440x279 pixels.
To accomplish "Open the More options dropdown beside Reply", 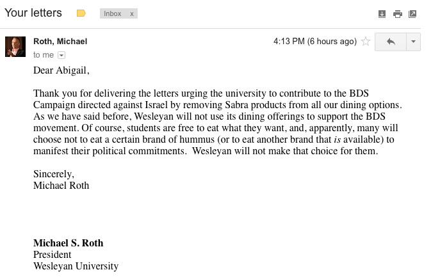I will [413, 42].
